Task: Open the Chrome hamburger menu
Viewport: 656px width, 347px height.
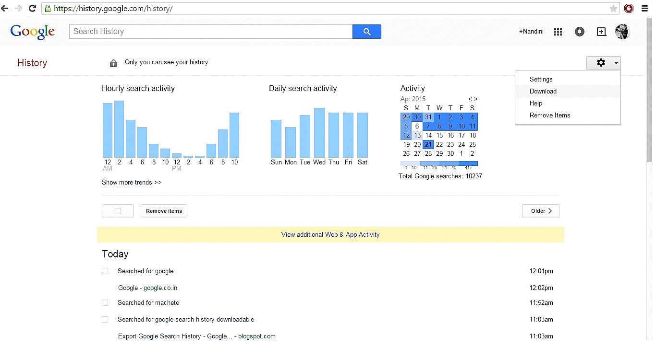Action: click(644, 8)
